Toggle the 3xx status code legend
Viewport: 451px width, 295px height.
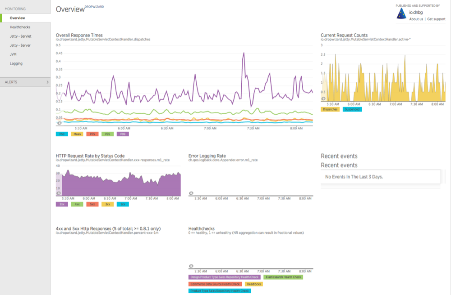[108, 204]
